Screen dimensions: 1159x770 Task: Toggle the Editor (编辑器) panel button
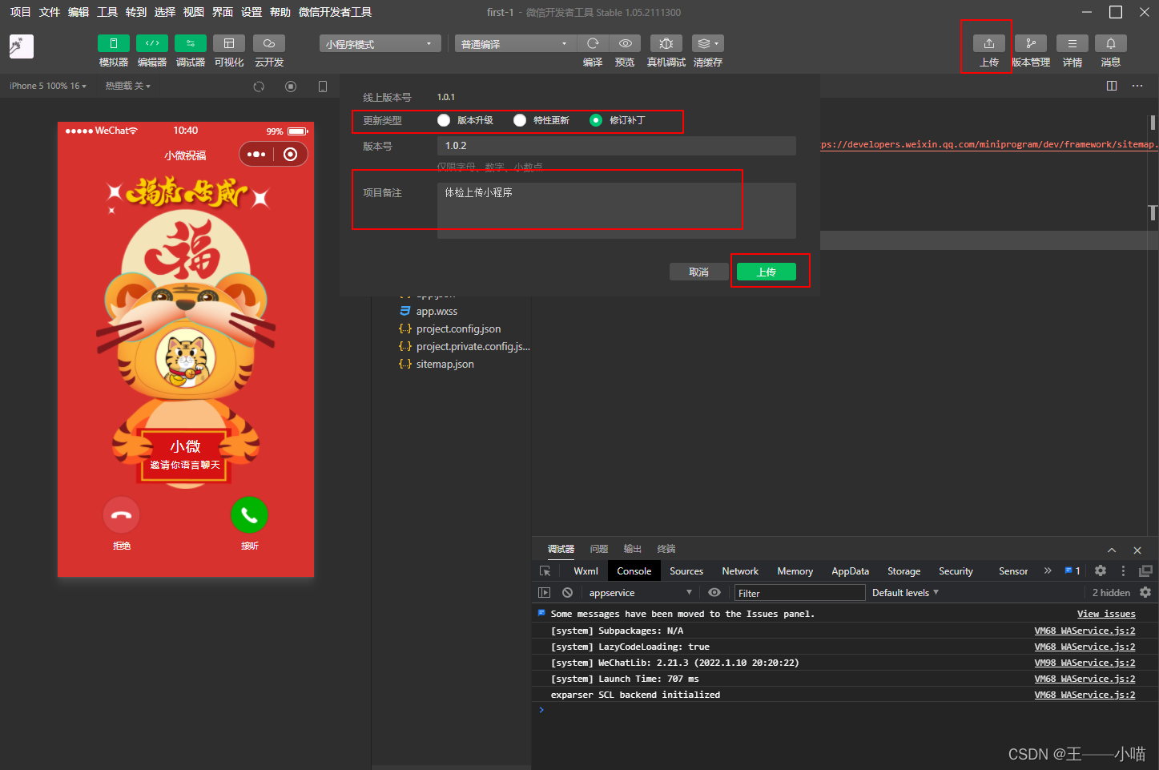(151, 43)
